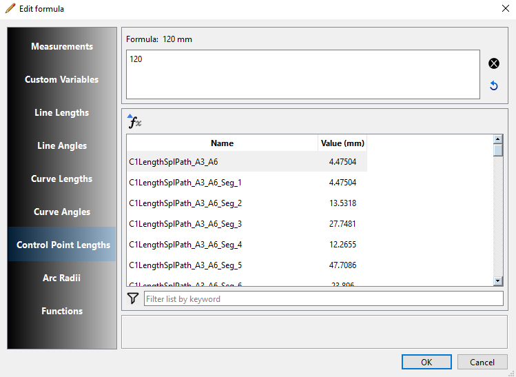Open the Arc Radii tab

coord(62,278)
